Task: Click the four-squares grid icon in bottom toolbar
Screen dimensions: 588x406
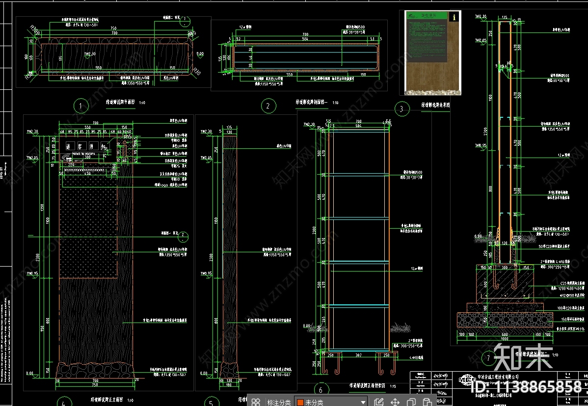Action: tap(255, 402)
